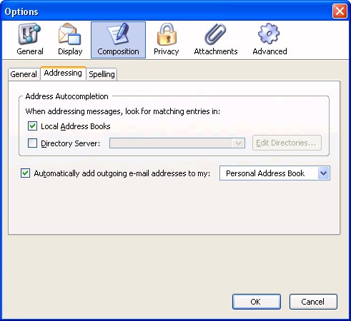
Task: Open the Attachments paperclip icon
Action: pyautogui.click(x=215, y=34)
